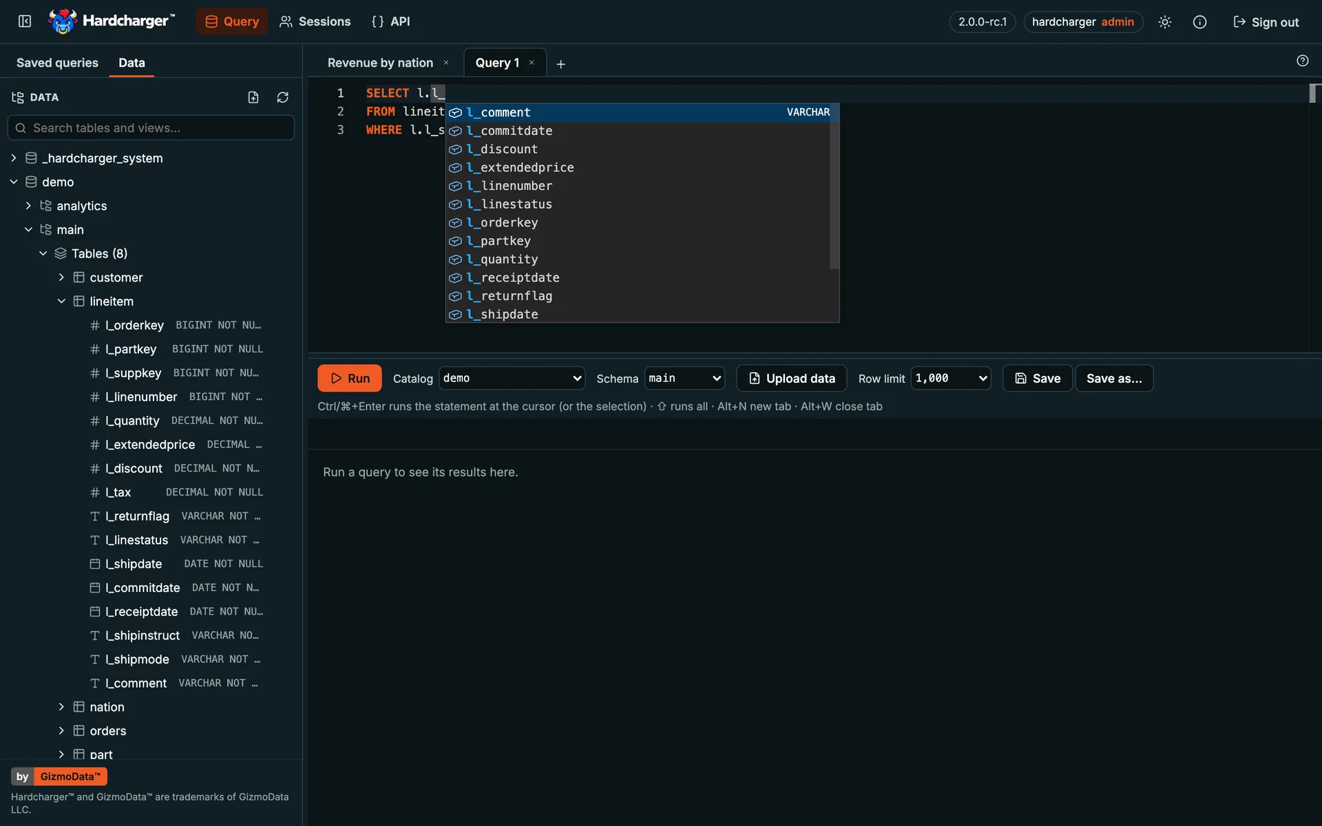This screenshot has width=1322, height=826.
Task: Collapse the demo catalog
Action: [14, 182]
